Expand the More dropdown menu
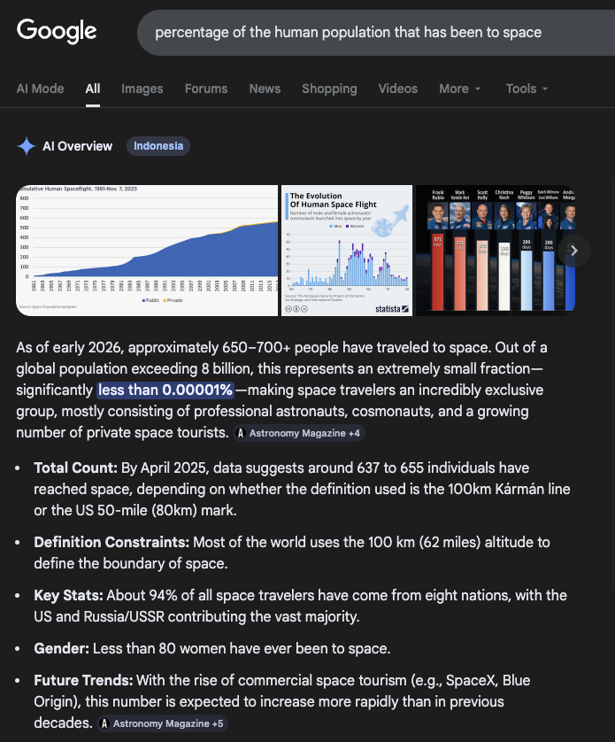Screen dimensions: 615x742 click(x=459, y=89)
